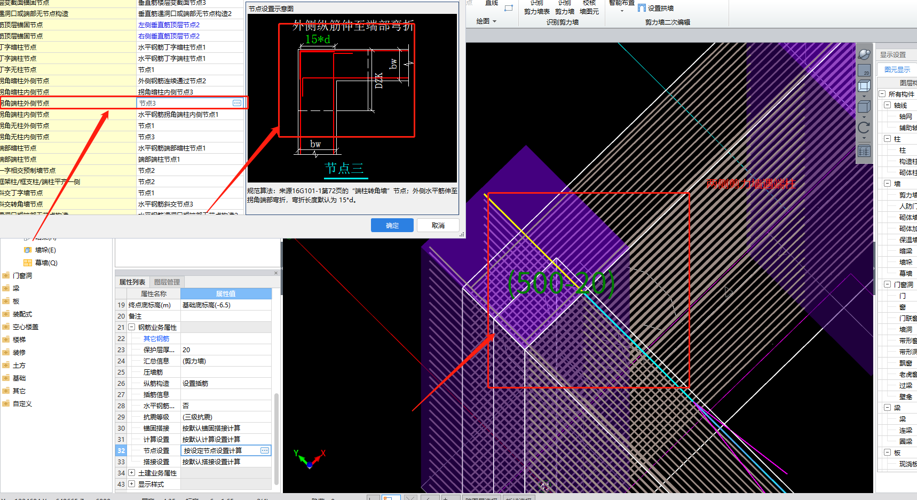
Task: Select the rectangle draw tool icon
Action: 509,8
